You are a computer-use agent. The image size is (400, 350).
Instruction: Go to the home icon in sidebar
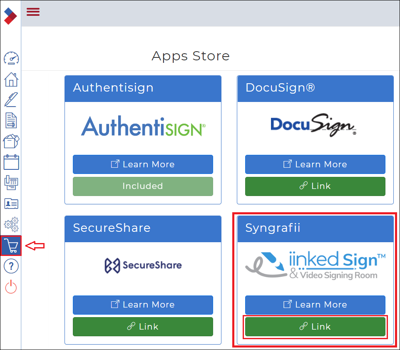coord(11,79)
